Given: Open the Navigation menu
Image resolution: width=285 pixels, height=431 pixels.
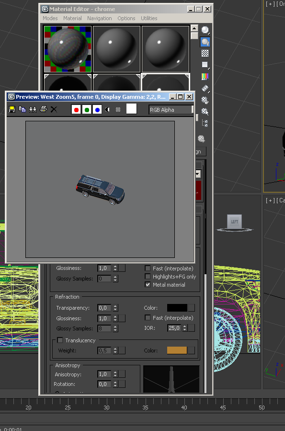Looking at the screenshot, I should point(100,18).
